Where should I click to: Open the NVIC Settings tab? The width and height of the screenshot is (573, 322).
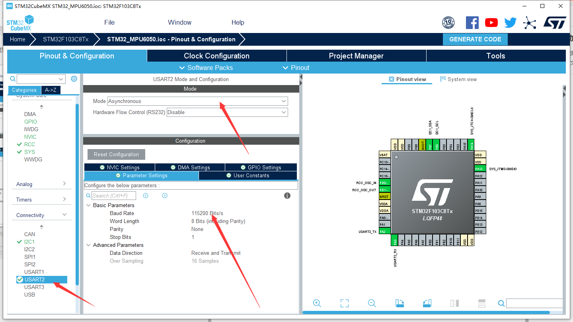(x=119, y=167)
